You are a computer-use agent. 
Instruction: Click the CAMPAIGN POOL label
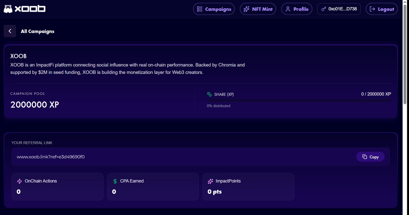[28, 94]
